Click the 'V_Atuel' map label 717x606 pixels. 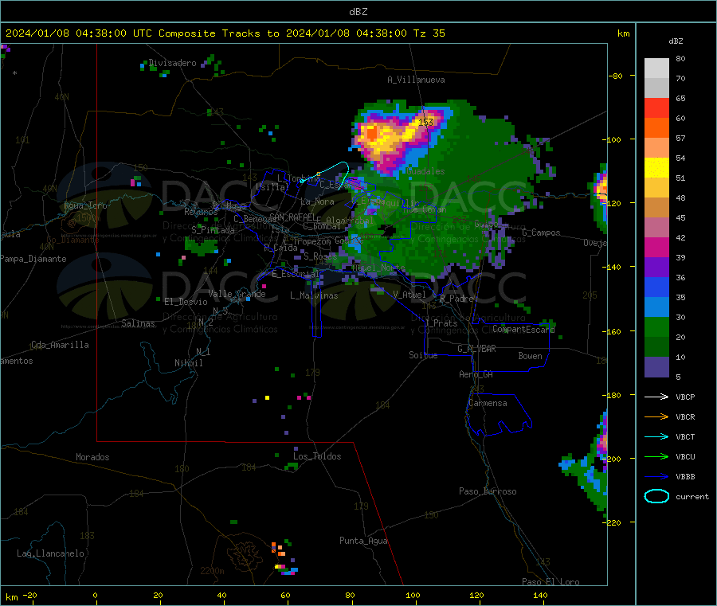(x=409, y=295)
